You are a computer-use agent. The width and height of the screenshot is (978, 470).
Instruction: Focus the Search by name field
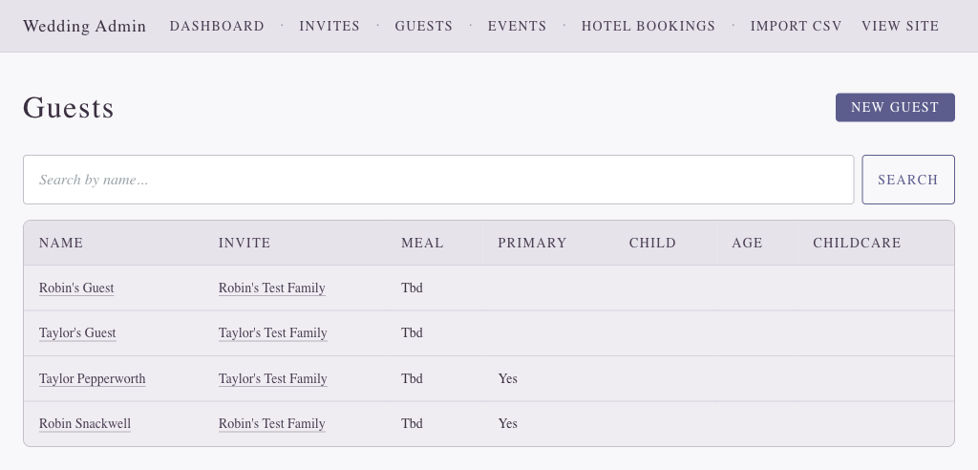438,180
